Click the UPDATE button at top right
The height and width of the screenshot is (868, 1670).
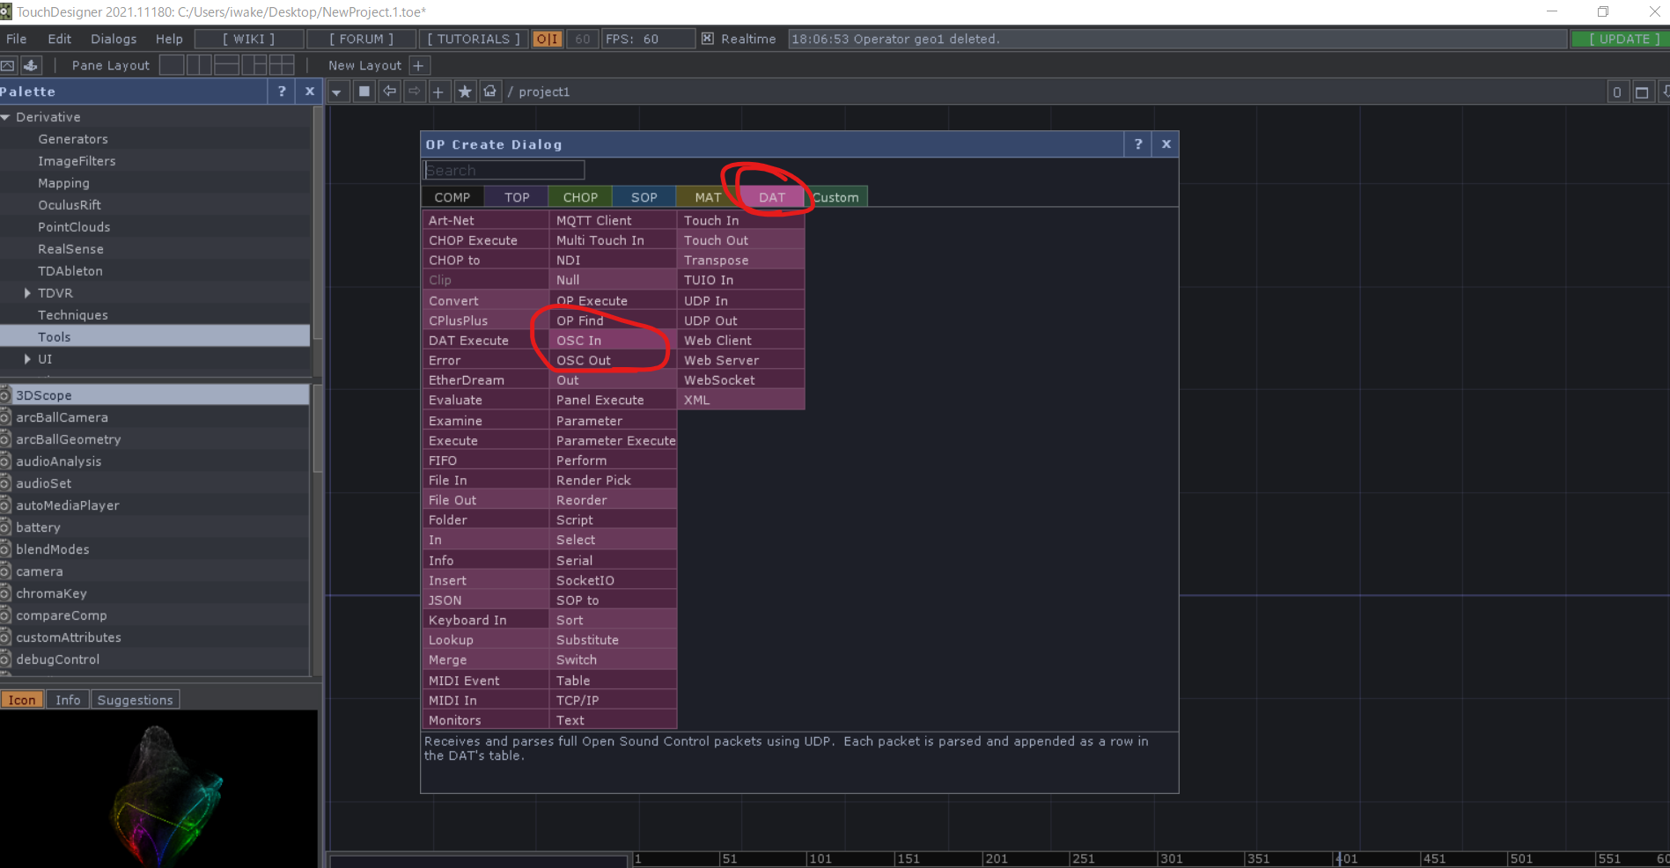(1619, 39)
